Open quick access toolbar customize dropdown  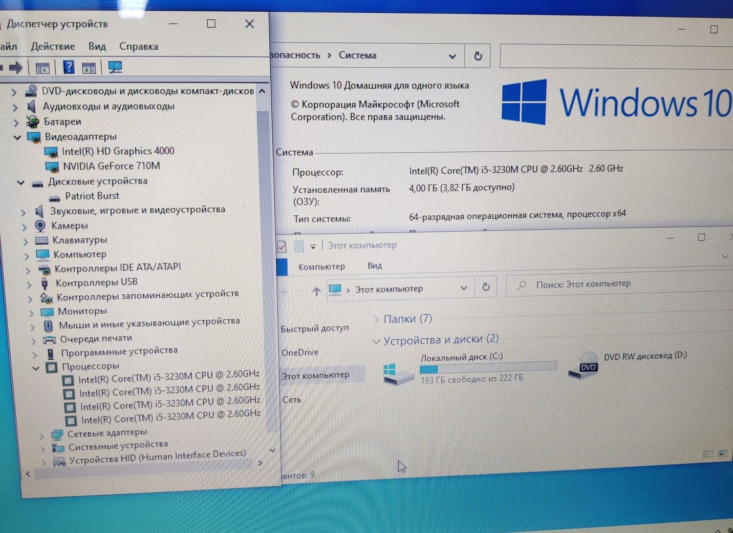pos(313,246)
